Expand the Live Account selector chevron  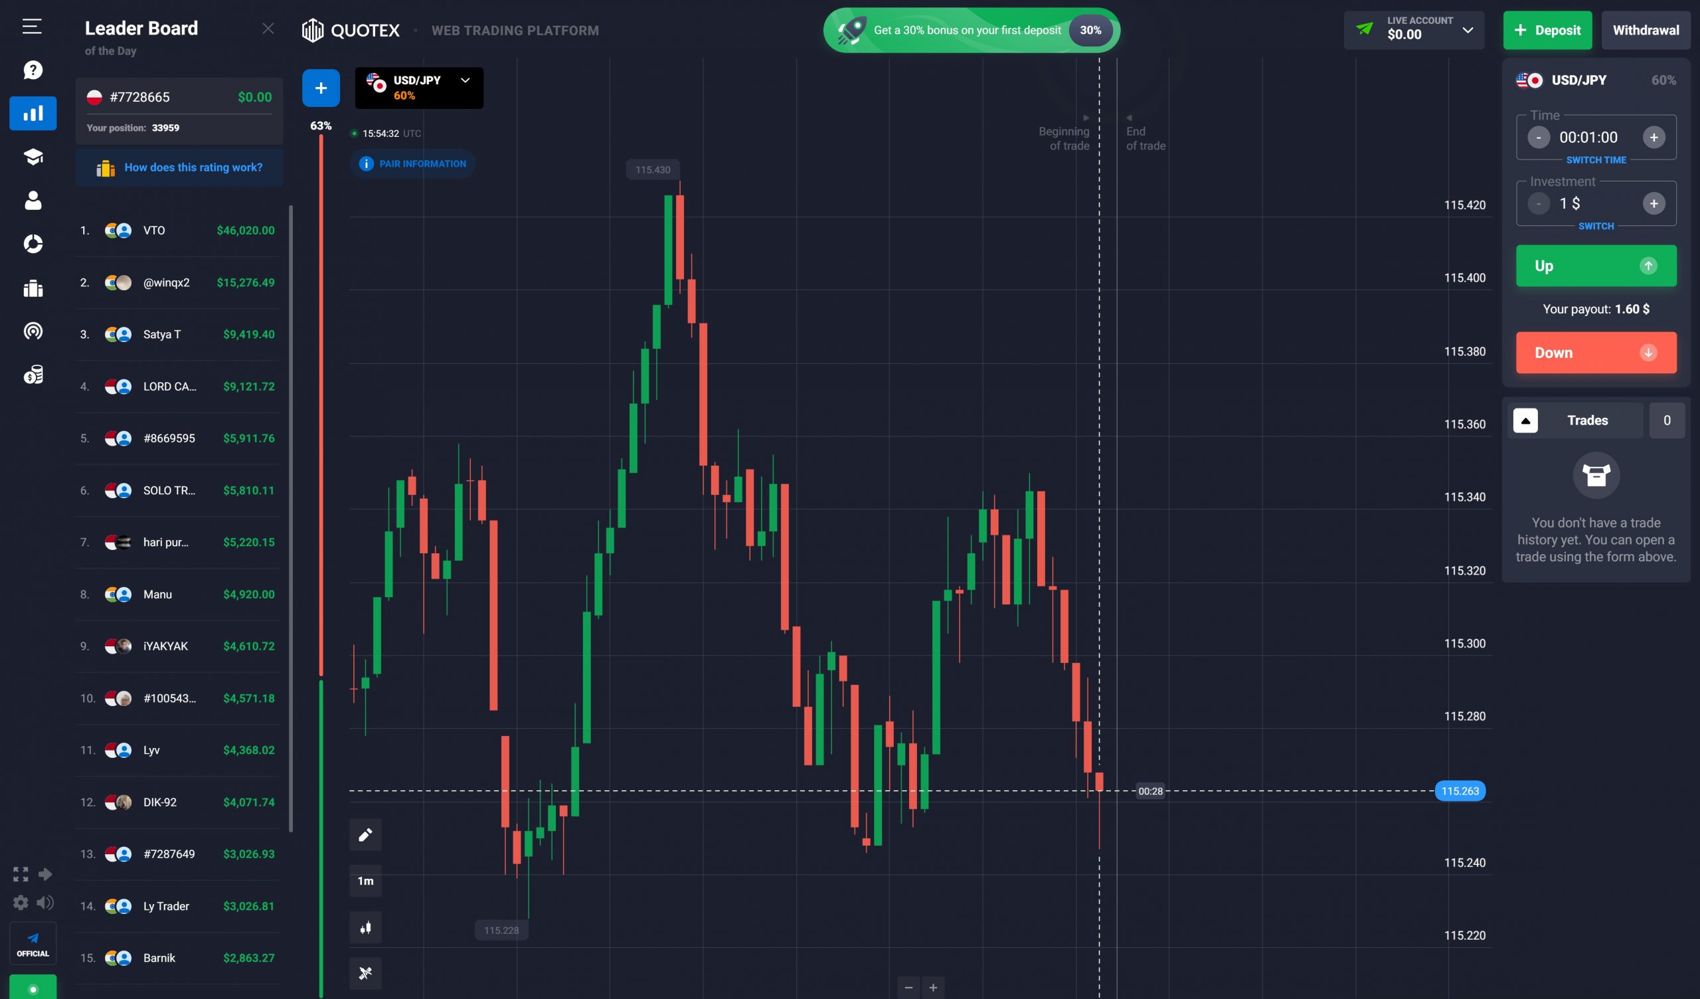(x=1469, y=30)
